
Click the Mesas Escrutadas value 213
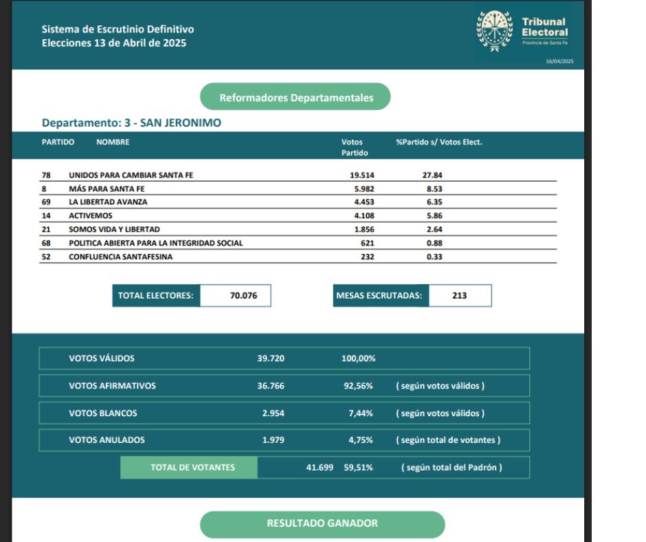460,296
